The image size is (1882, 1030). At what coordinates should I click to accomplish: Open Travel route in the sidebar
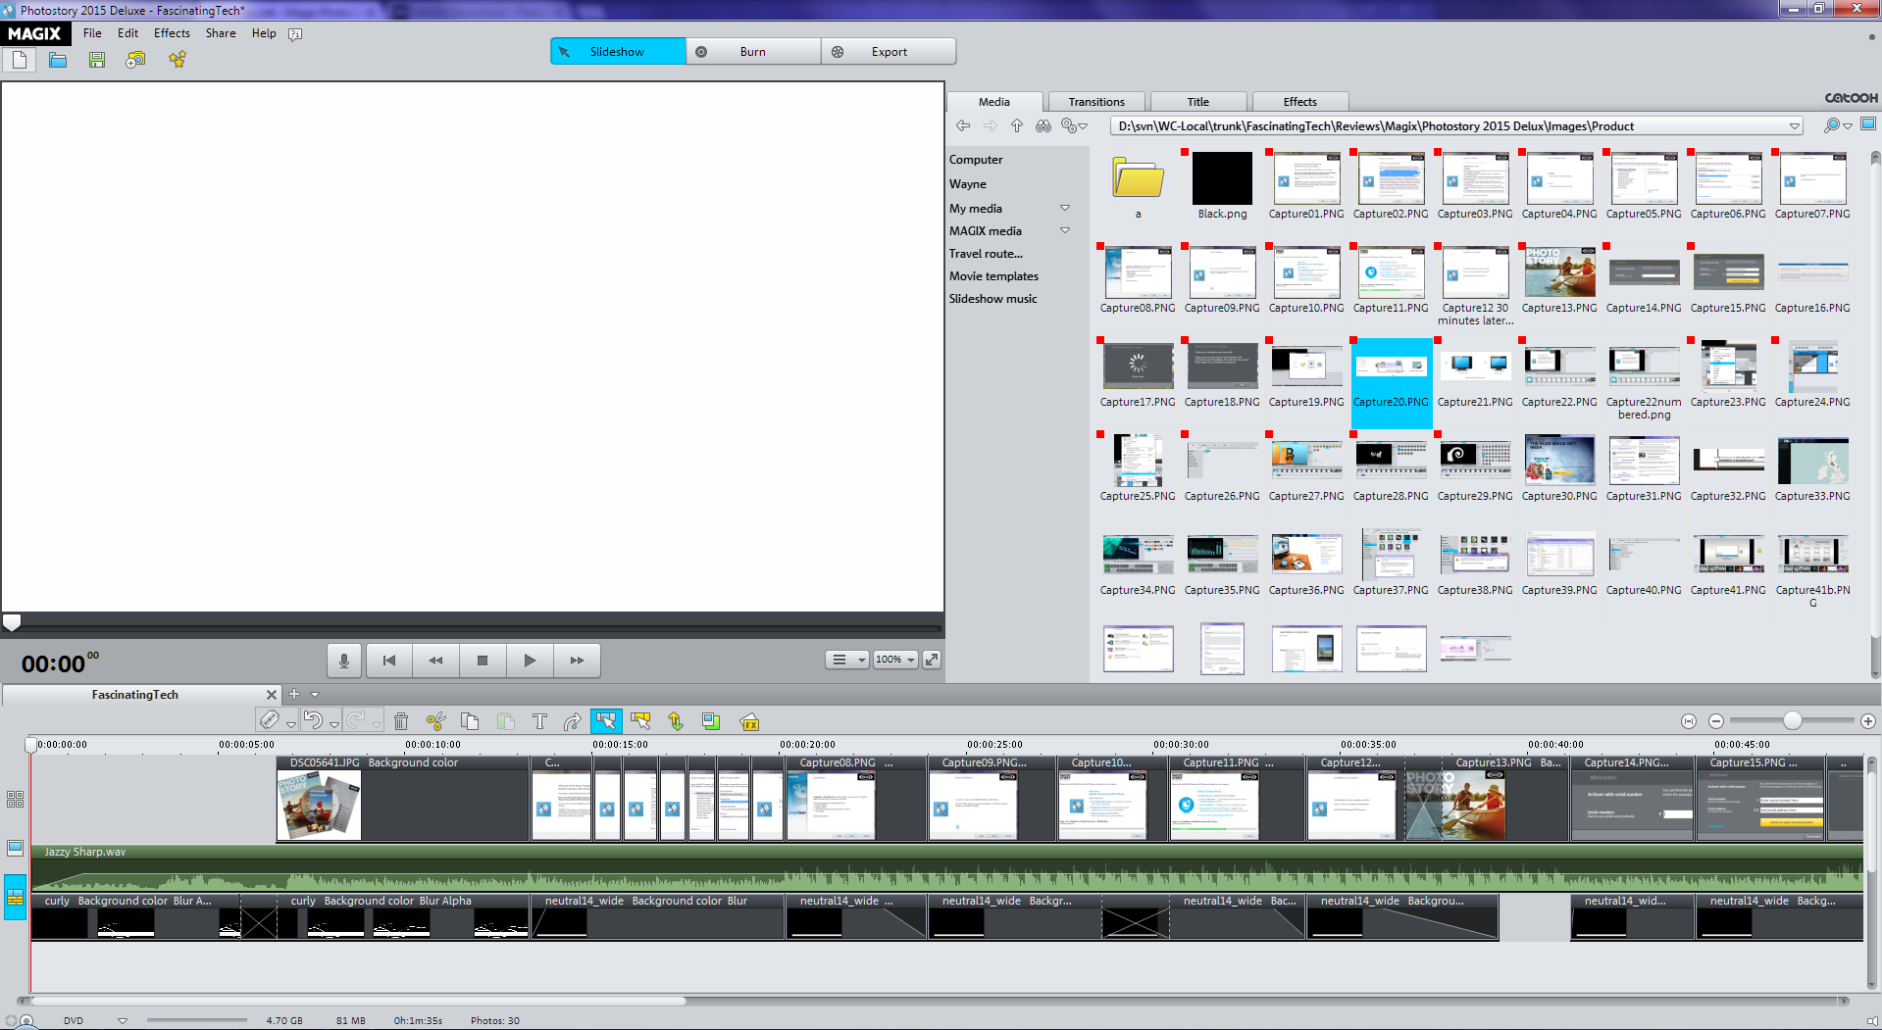coord(986,254)
